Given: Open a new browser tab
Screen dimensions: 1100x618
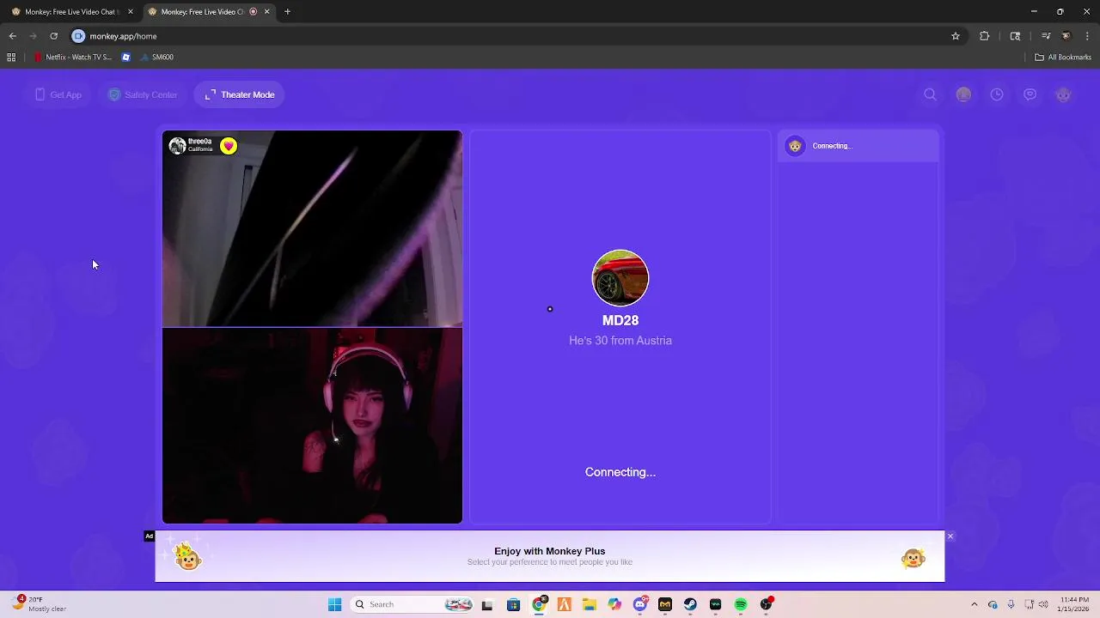Looking at the screenshot, I should (x=287, y=12).
